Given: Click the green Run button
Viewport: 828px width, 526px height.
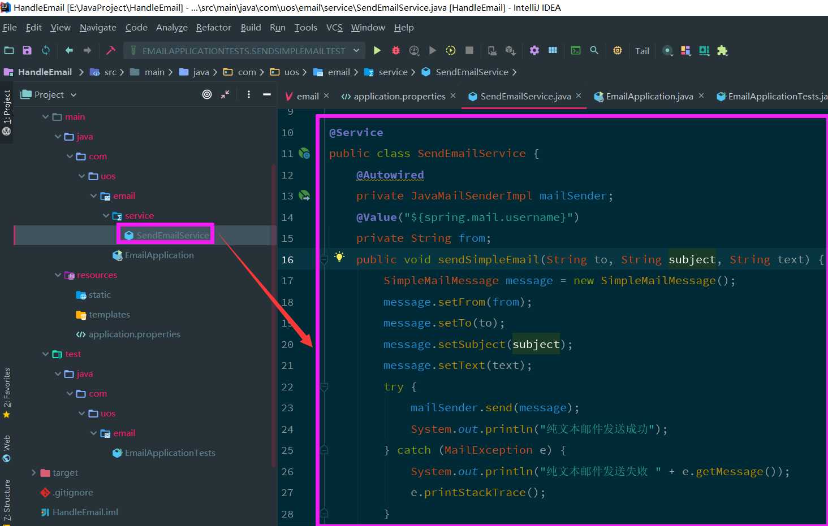Looking at the screenshot, I should (377, 50).
